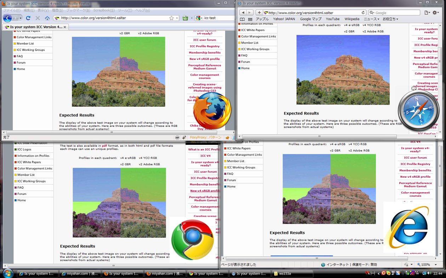446x278 pixels.
Task: Open the ファイル(F) menu in Firefox
Action: coord(12,10)
